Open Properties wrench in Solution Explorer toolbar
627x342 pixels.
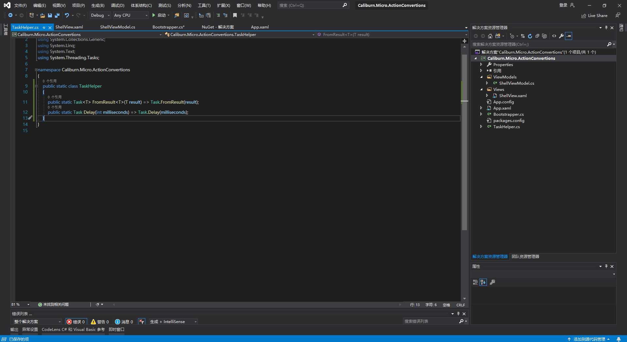[x=561, y=36]
